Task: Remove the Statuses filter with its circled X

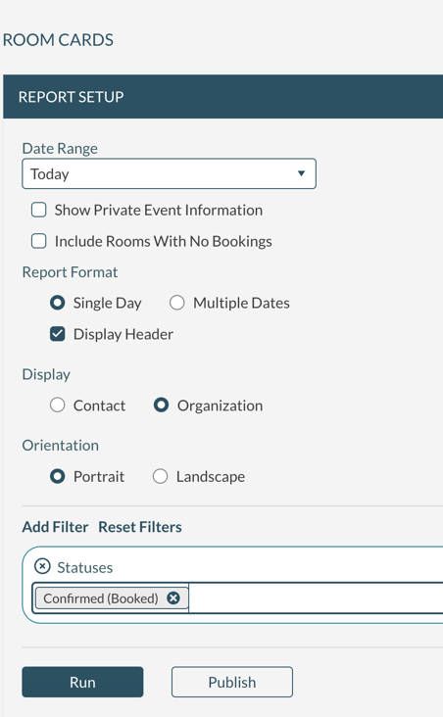Action: tap(42, 566)
